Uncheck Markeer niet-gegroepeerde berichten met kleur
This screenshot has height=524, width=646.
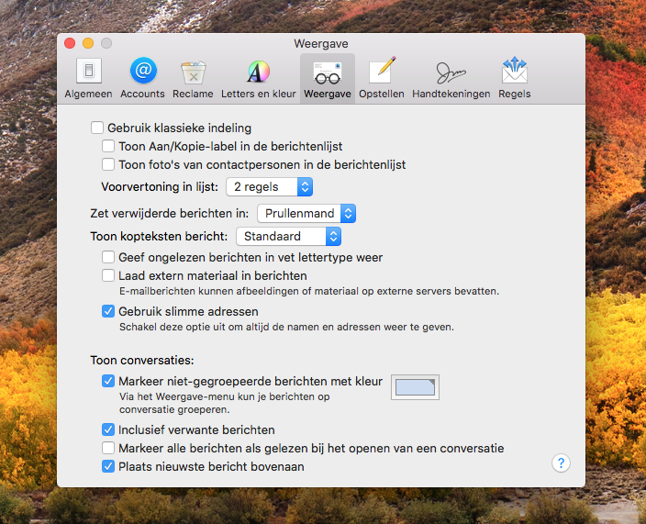point(108,381)
